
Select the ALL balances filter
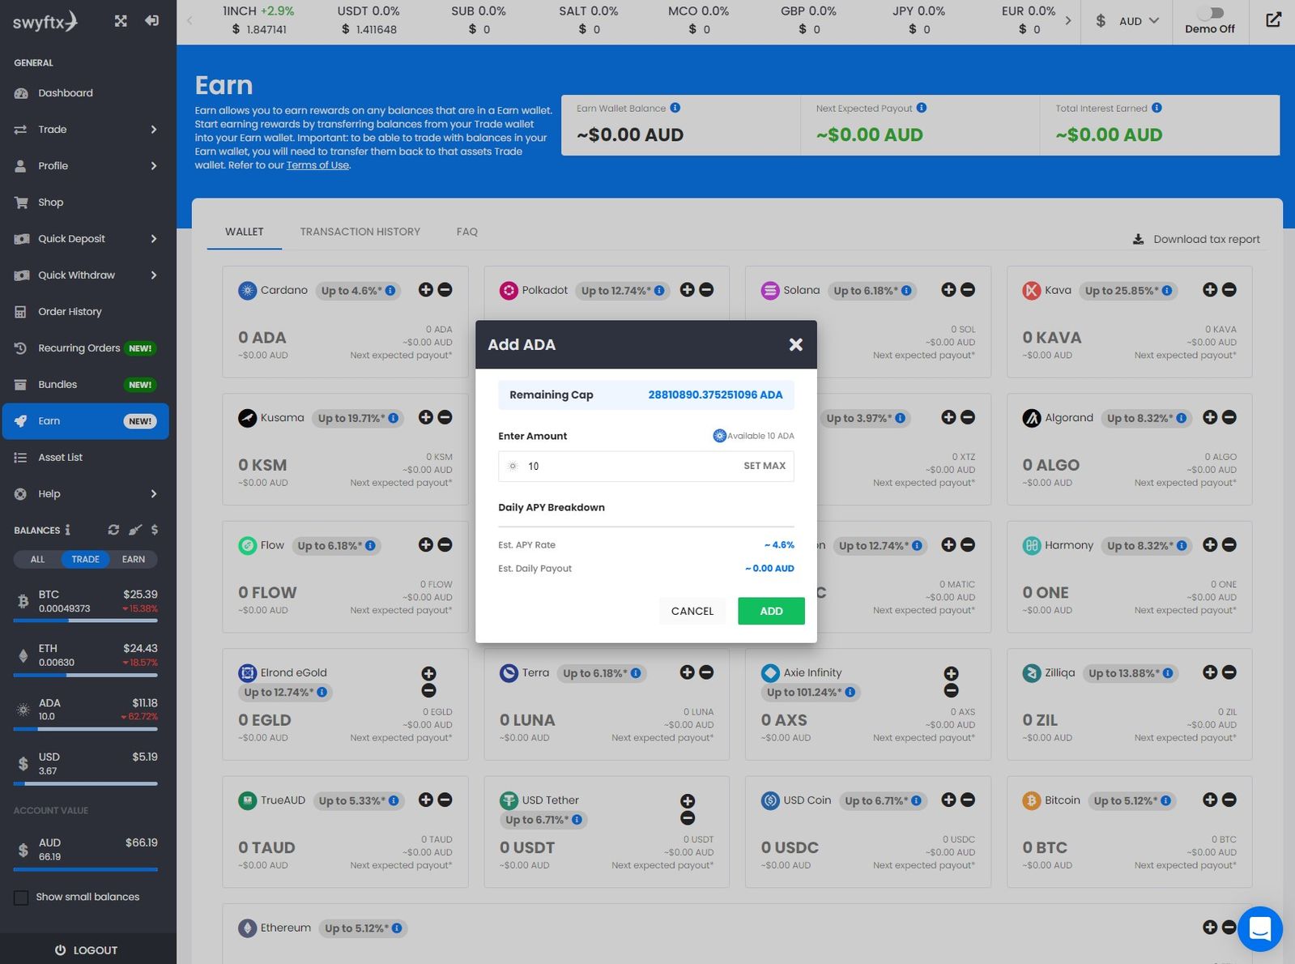click(x=37, y=559)
